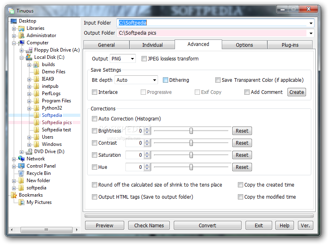Start conversion with Convert button
Screen dimensions: 329x245
208,226
